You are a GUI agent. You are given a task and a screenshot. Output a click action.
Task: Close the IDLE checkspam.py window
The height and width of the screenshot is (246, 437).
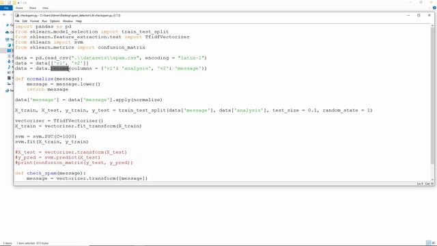click(x=429, y=15)
